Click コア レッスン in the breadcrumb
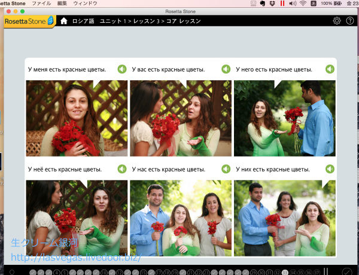Viewport: 359px width, 275px height. (184, 21)
